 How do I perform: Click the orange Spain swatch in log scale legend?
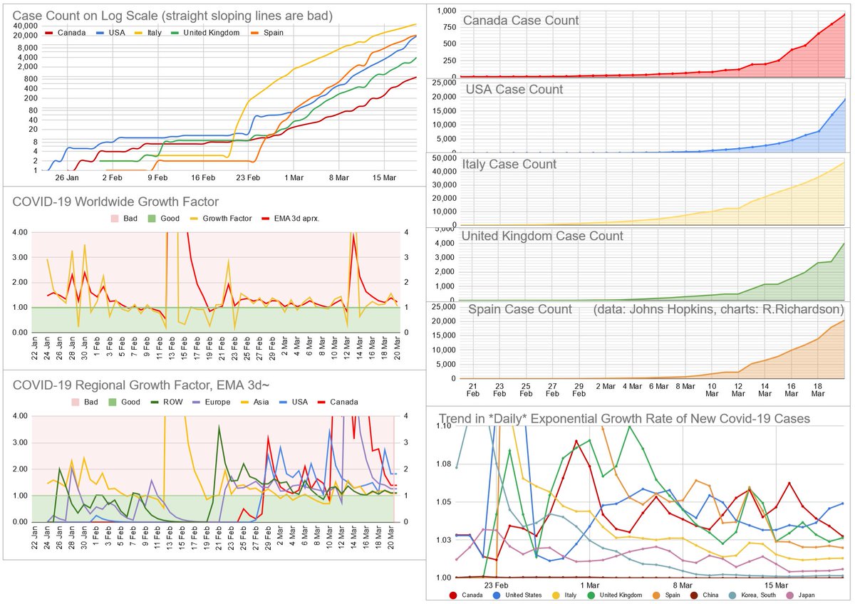click(x=254, y=33)
